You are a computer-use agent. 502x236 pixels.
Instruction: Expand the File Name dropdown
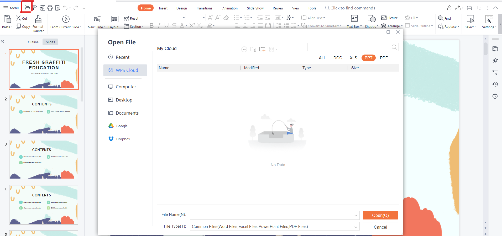pyautogui.click(x=356, y=215)
